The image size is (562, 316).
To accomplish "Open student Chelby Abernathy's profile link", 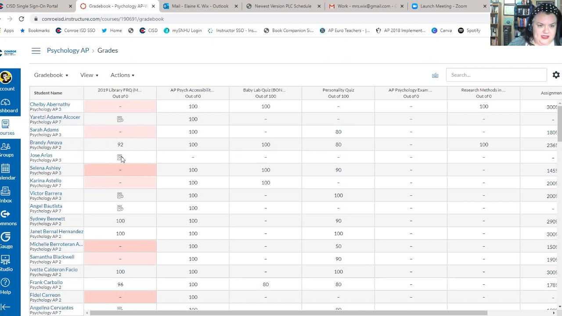I will [x=50, y=104].
